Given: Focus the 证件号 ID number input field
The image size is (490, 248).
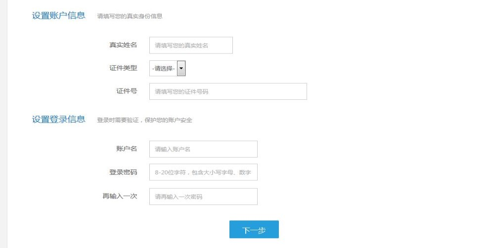Looking at the screenshot, I should [228, 91].
